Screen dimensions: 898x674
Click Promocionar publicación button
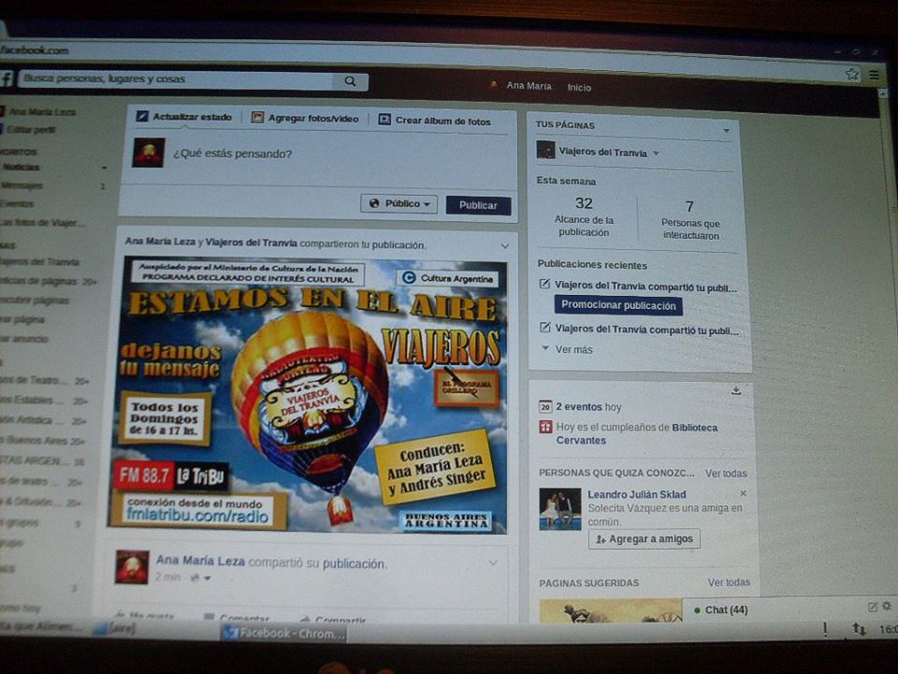click(618, 305)
